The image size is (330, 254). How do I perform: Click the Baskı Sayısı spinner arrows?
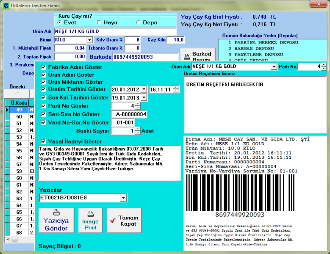pos(138,131)
